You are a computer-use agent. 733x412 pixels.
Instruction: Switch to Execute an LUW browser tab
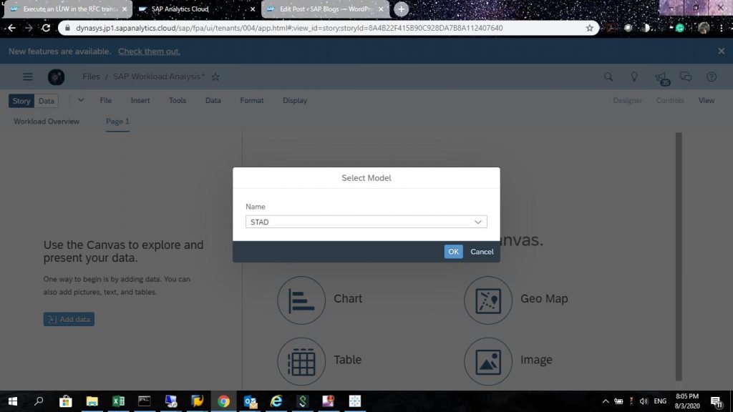68,9
